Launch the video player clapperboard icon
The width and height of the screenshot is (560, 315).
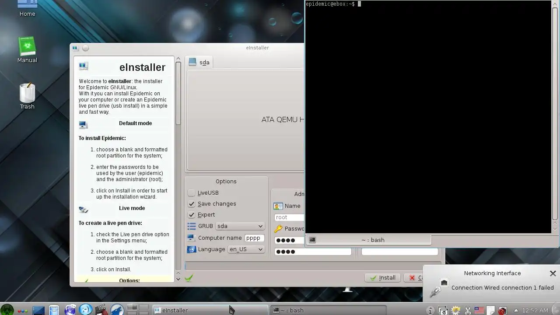(101, 310)
